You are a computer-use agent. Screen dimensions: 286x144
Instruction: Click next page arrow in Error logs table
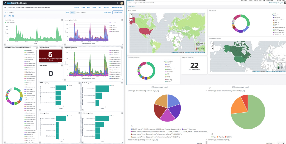click(x=283, y=143)
